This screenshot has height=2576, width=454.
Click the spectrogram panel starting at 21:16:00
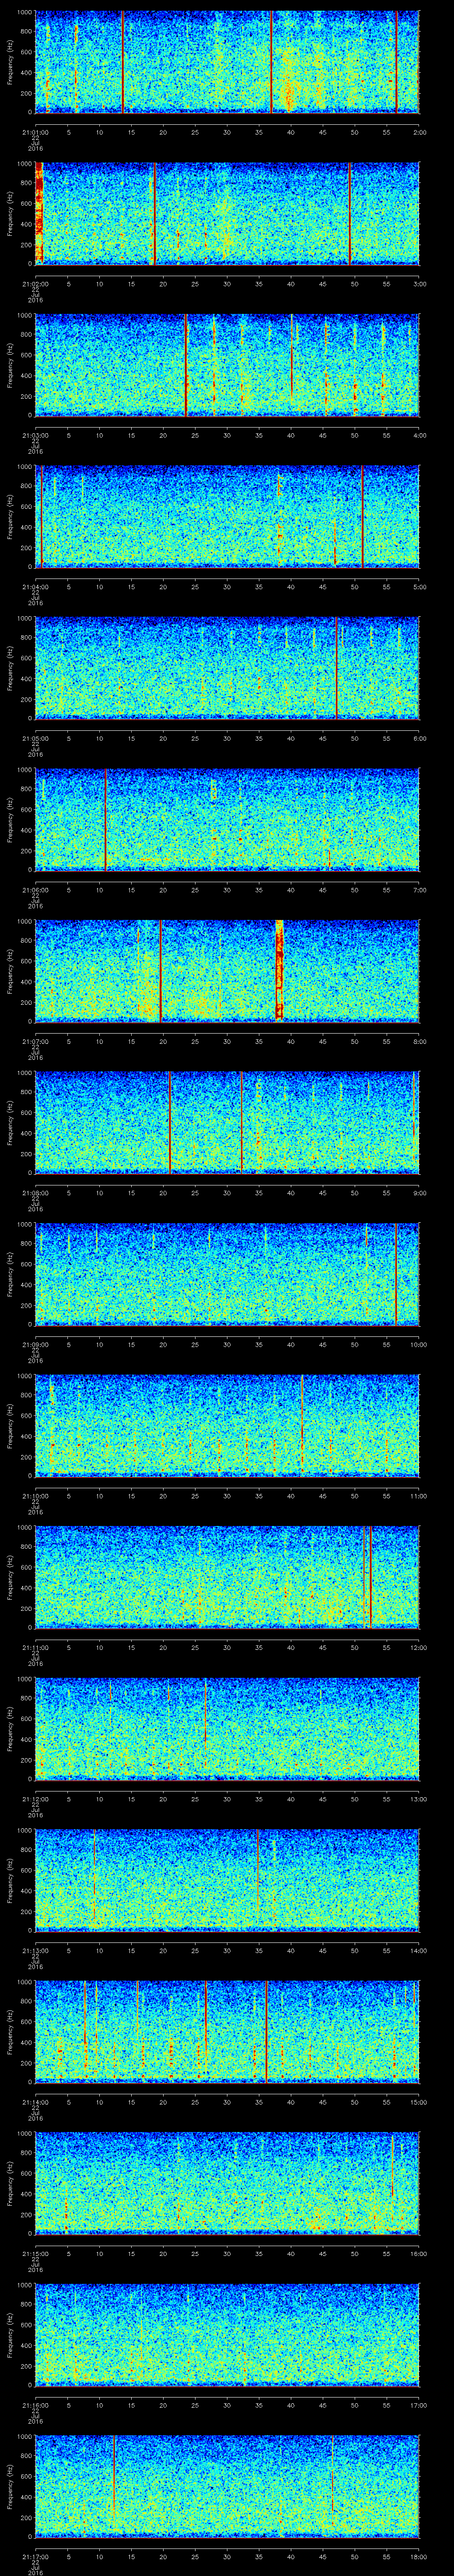pos(227,2335)
